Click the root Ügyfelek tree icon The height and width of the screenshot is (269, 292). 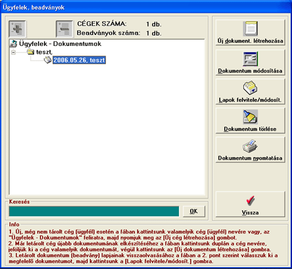(x=13, y=44)
